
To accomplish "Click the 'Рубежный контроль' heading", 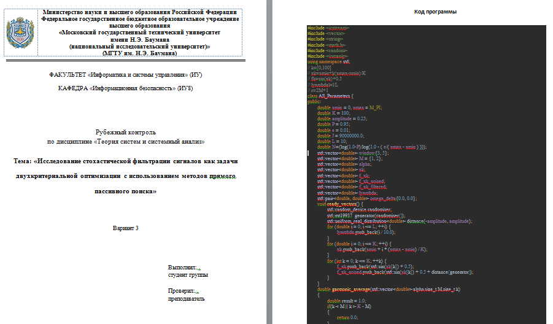I will (x=126, y=132).
